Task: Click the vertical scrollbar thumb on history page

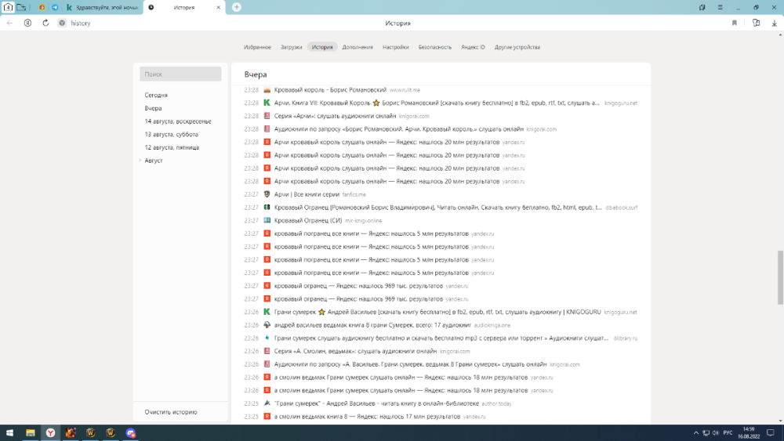Action: coord(780,277)
